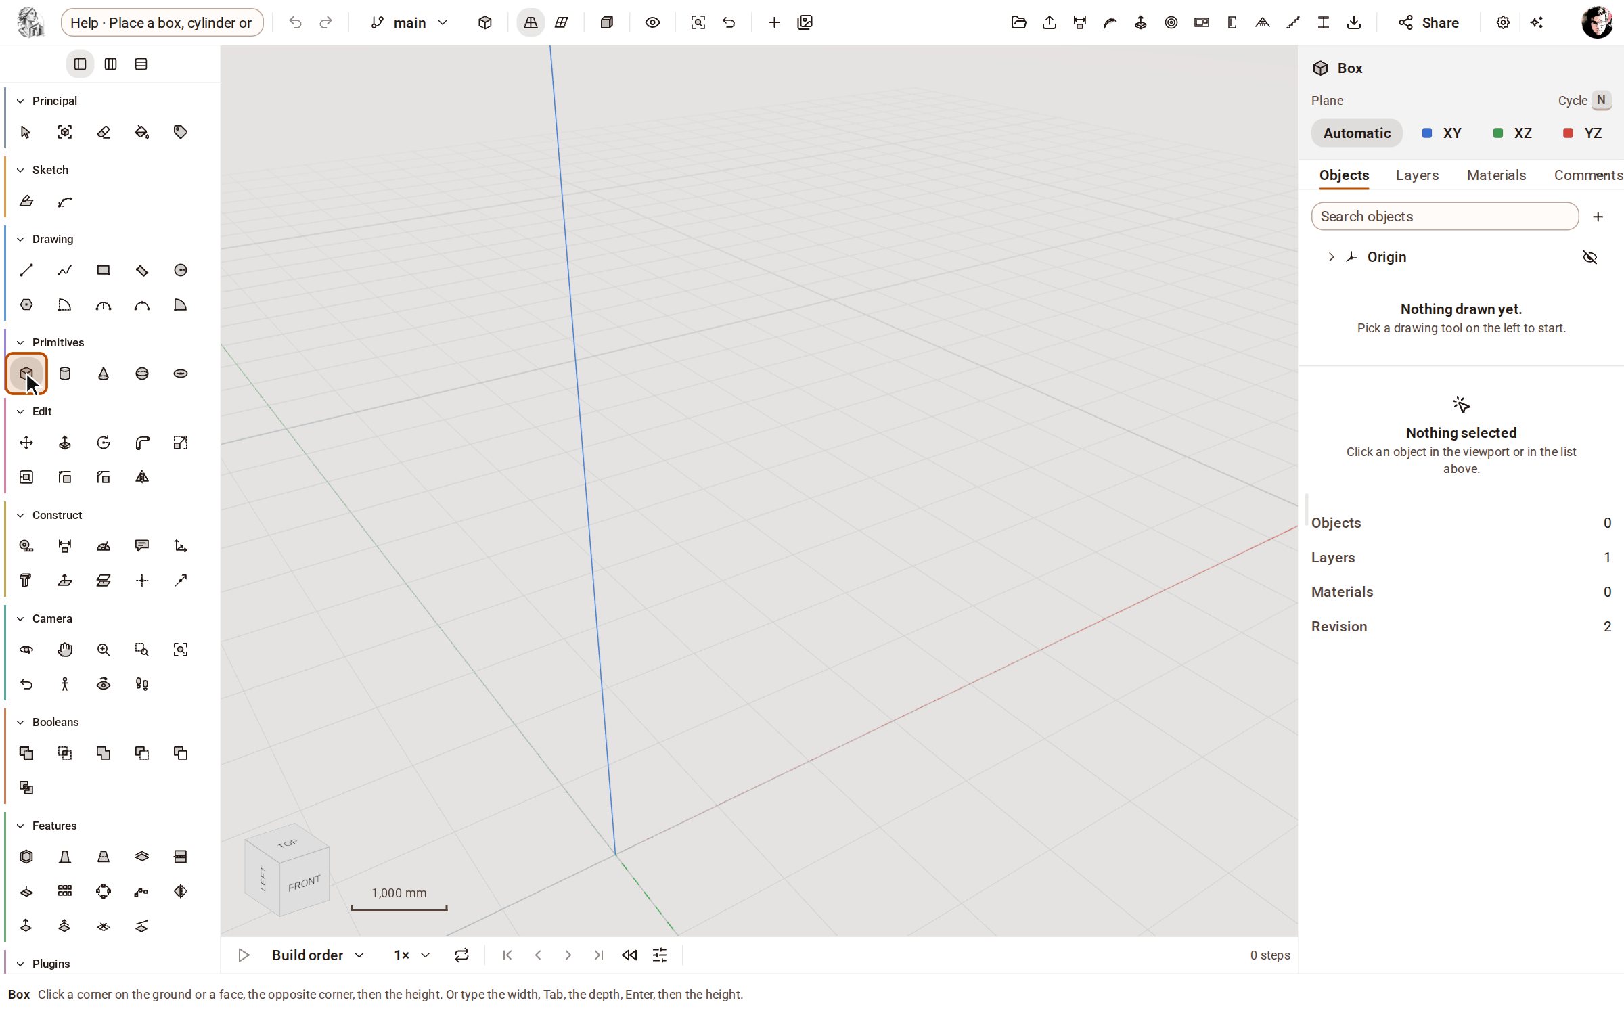Open the Text note construct tool
This screenshot has width=1624, height=1015.
[x=142, y=546]
